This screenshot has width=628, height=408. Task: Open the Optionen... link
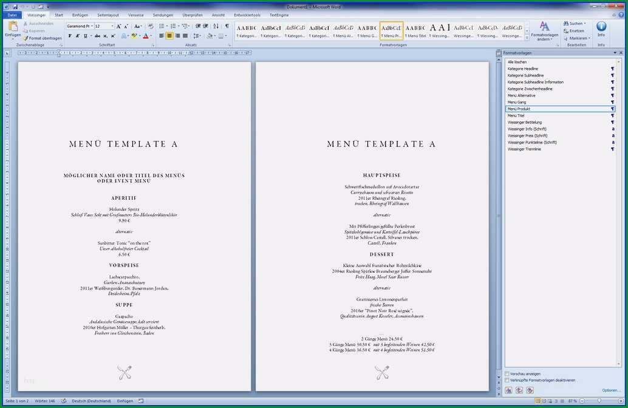[x=611, y=390]
